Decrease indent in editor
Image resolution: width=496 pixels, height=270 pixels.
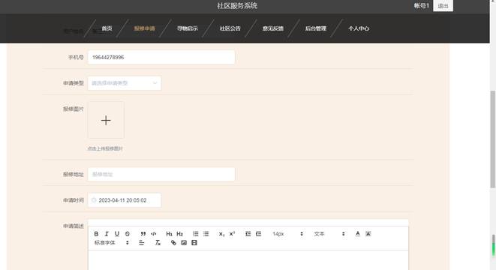[248, 234]
